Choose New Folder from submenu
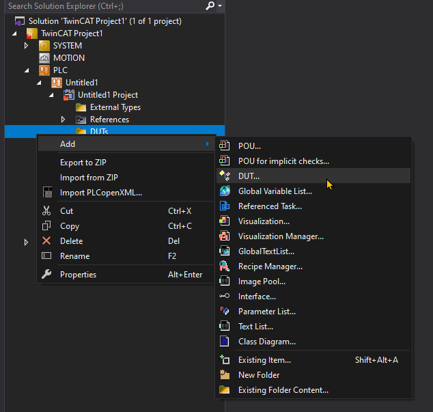Viewport: 433px width, 412px height. pyautogui.click(x=313, y=374)
